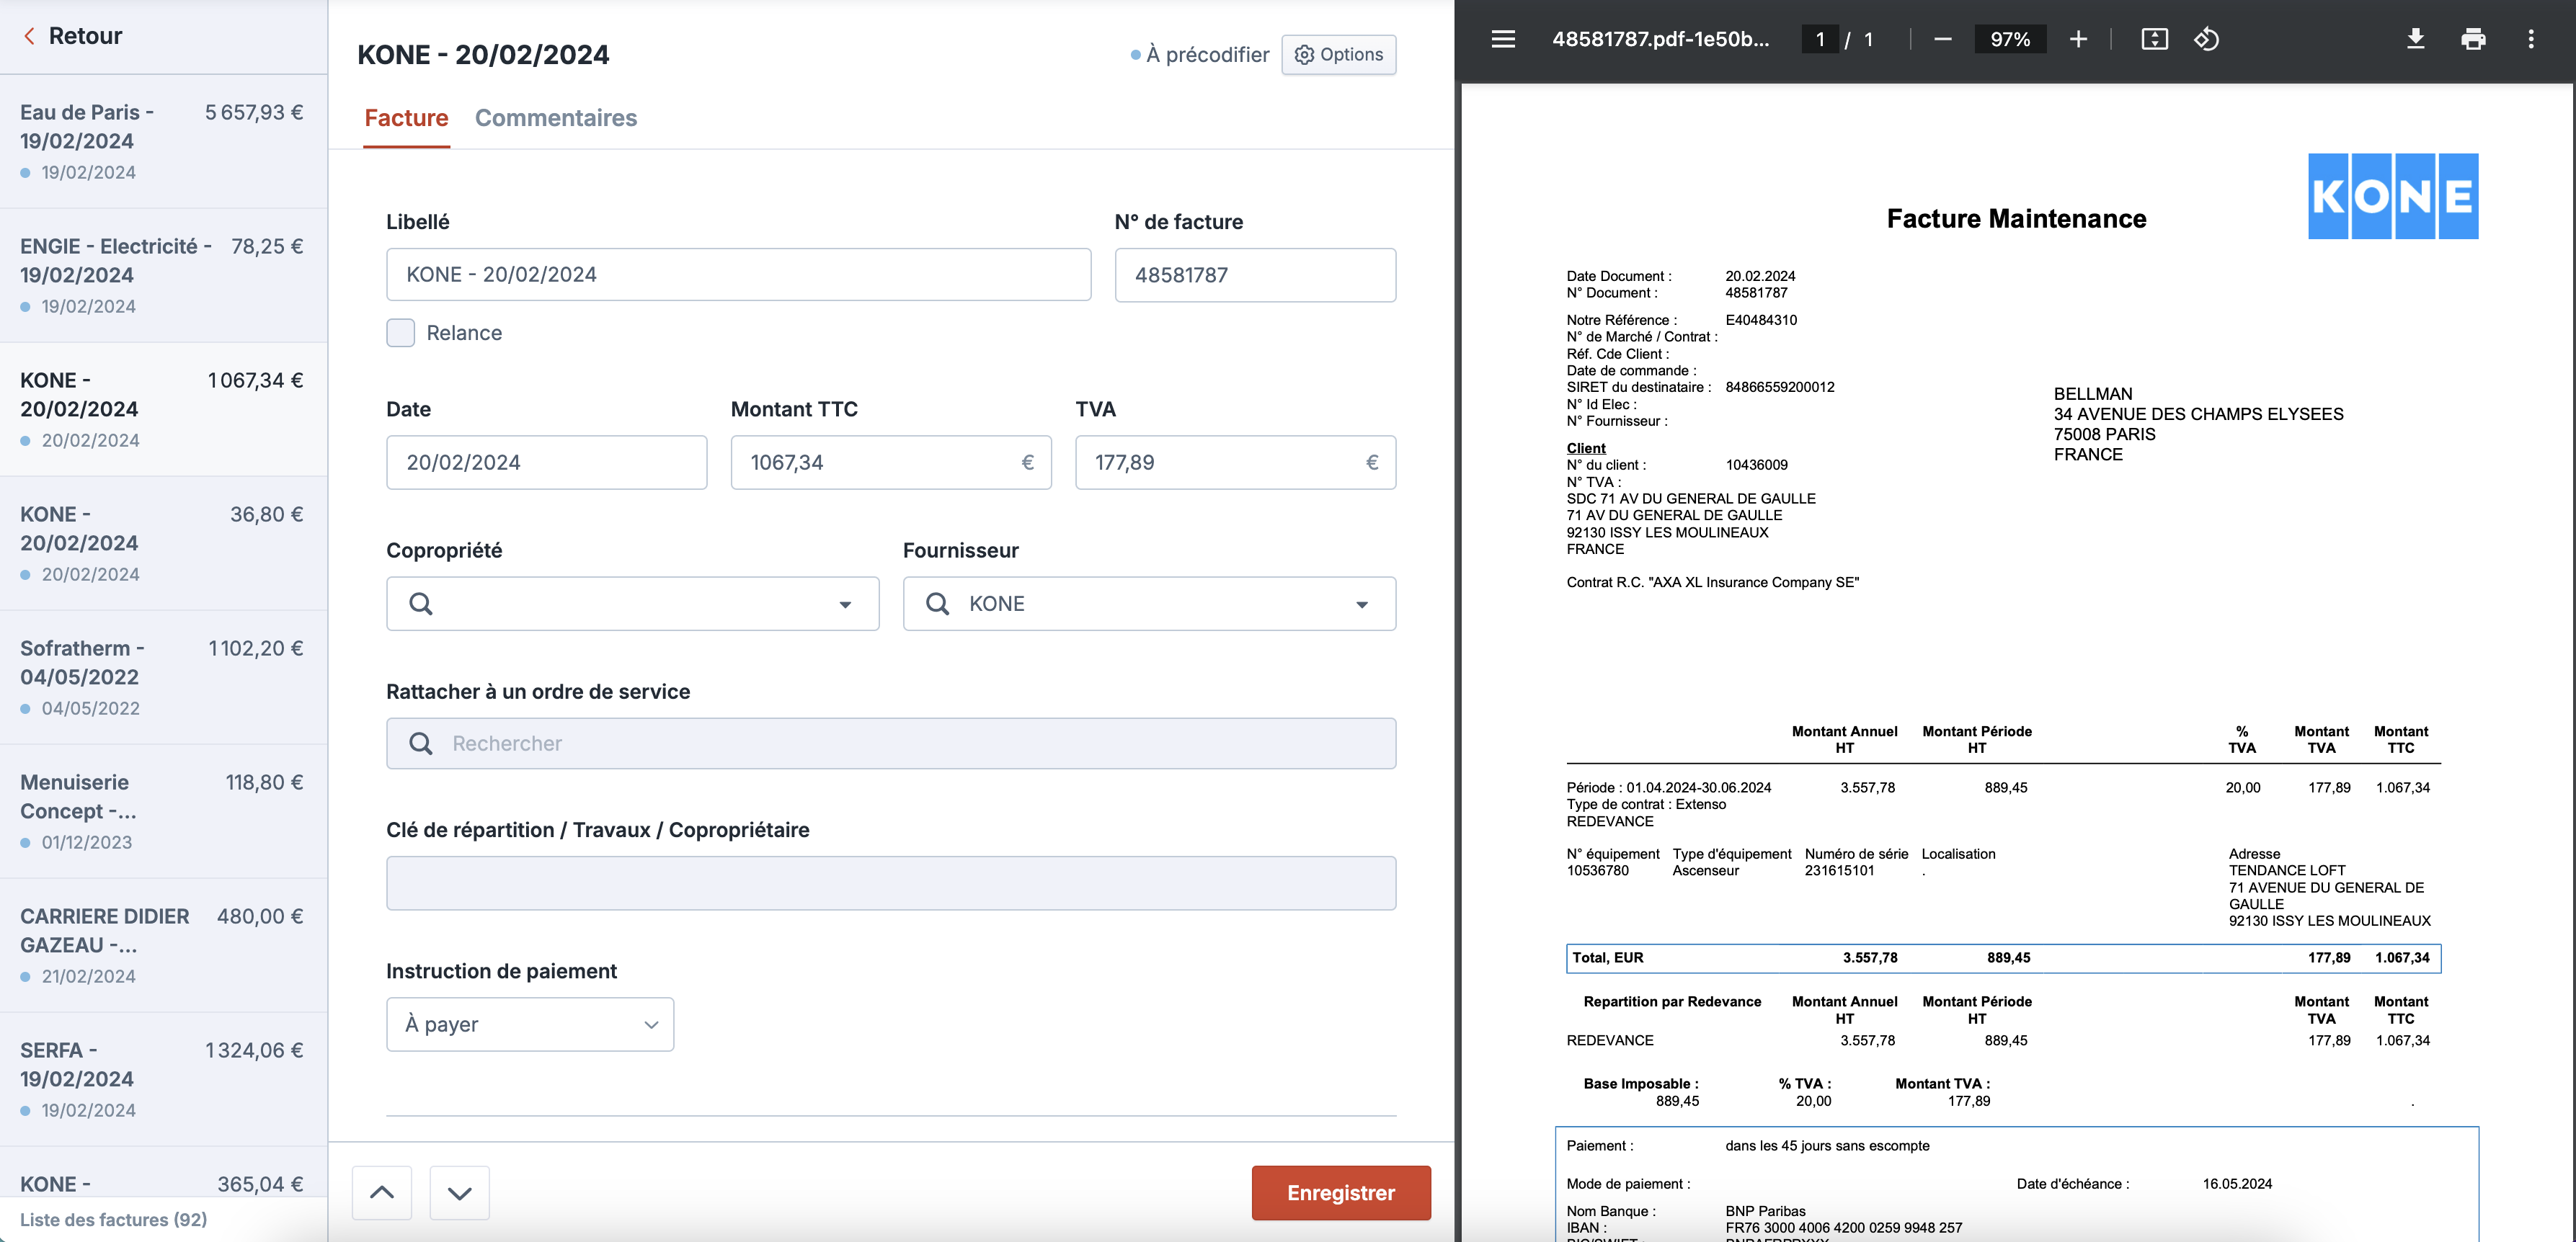Viewport: 2576px width, 1242px height.
Task: Click the search icon in Copropriété field
Action: [x=421, y=604]
